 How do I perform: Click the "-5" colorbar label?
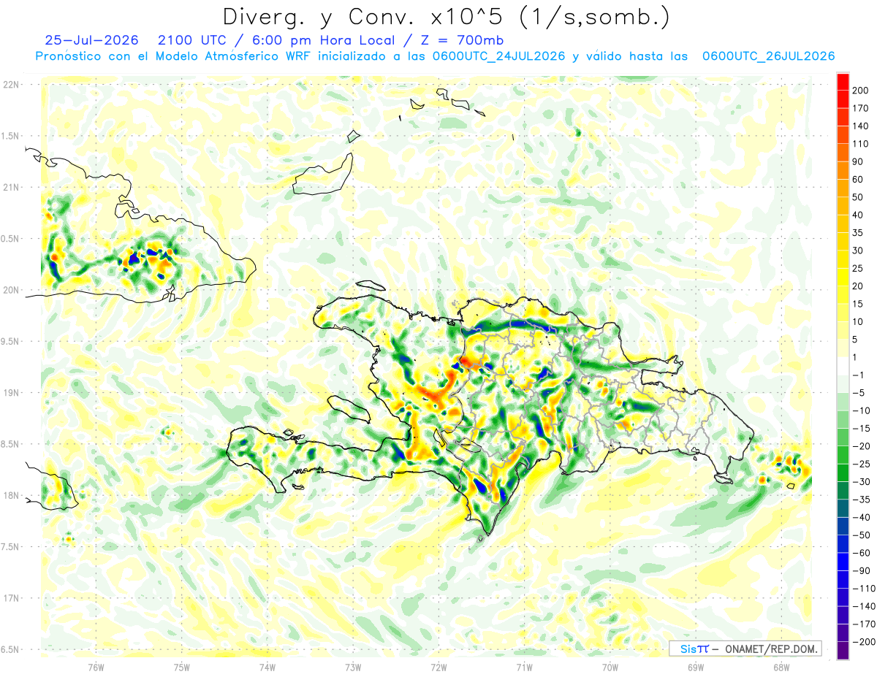(x=858, y=393)
